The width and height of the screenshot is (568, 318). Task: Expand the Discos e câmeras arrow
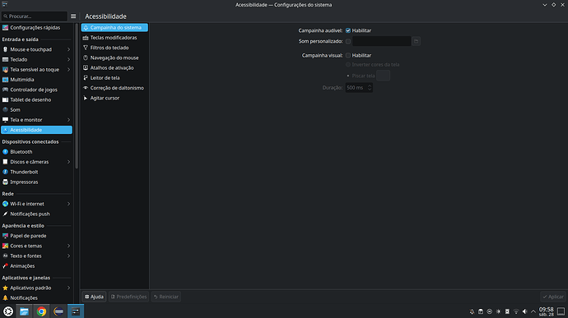pyautogui.click(x=68, y=162)
